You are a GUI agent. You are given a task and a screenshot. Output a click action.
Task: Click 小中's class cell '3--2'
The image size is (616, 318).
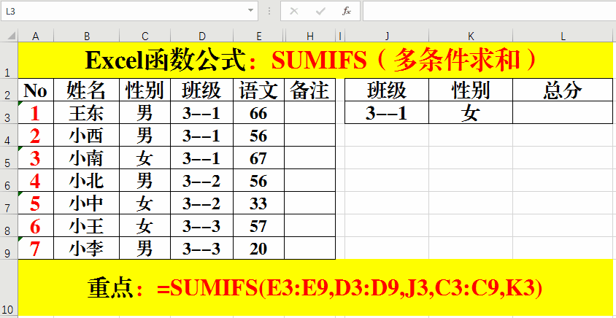coord(202,203)
